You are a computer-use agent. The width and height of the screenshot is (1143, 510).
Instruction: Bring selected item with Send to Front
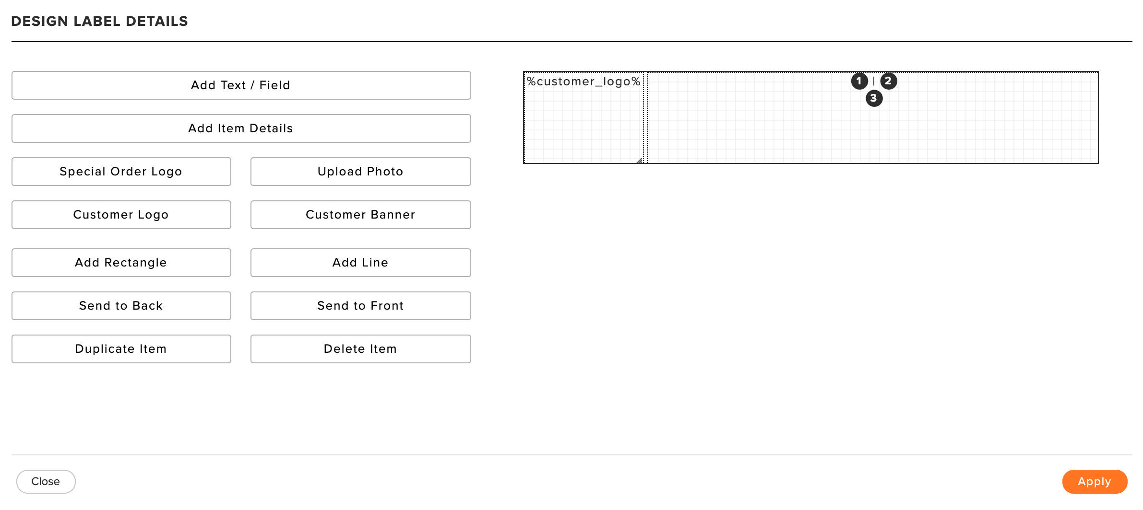(x=360, y=306)
